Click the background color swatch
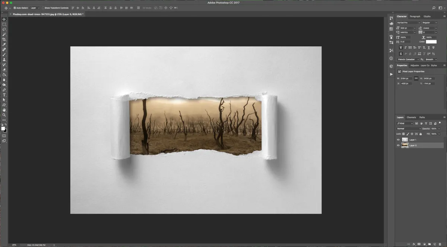 [6, 130]
